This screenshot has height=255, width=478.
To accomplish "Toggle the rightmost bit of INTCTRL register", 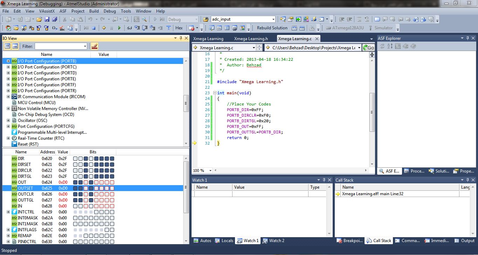I will coord(112,212).
